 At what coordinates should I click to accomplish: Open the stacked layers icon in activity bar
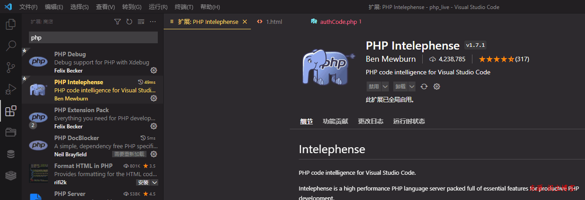[10, 175]
